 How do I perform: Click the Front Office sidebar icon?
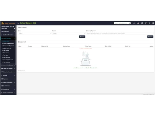2,31
